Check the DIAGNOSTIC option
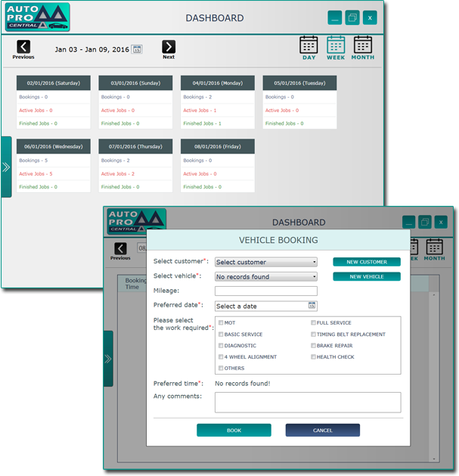Screen dimensions: 459x476 221,346
